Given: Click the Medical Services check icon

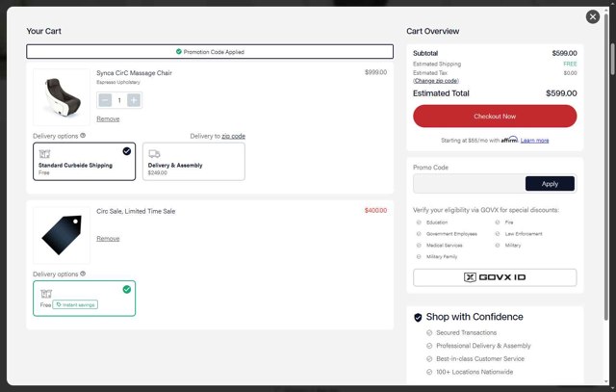Looking at the screenshot, I should coord(419,246).
